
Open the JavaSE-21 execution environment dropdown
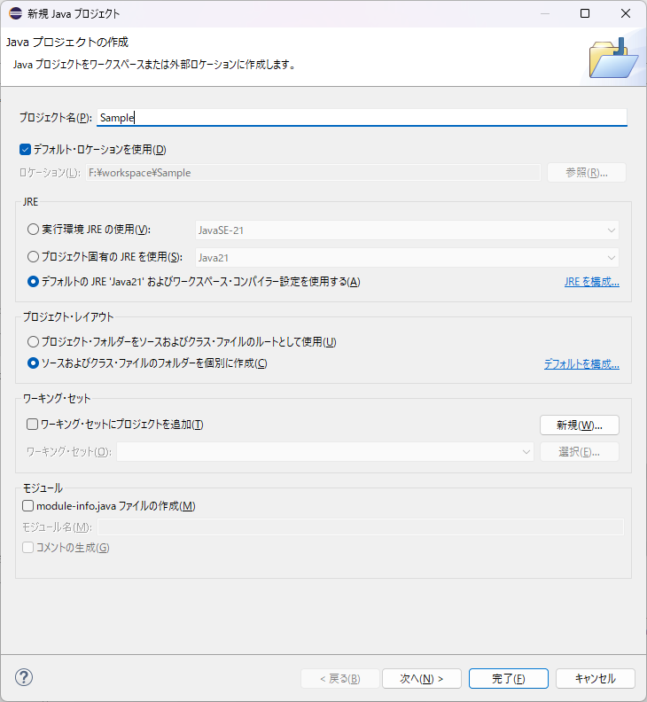[x=407, y=230]
